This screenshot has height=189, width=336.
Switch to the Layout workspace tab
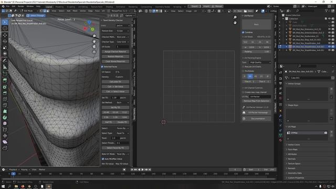tap(49, 7)
